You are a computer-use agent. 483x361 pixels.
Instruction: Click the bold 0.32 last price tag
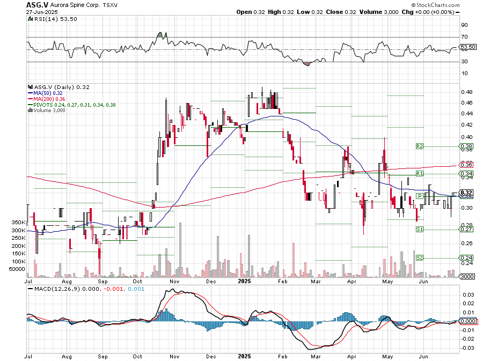466,193
